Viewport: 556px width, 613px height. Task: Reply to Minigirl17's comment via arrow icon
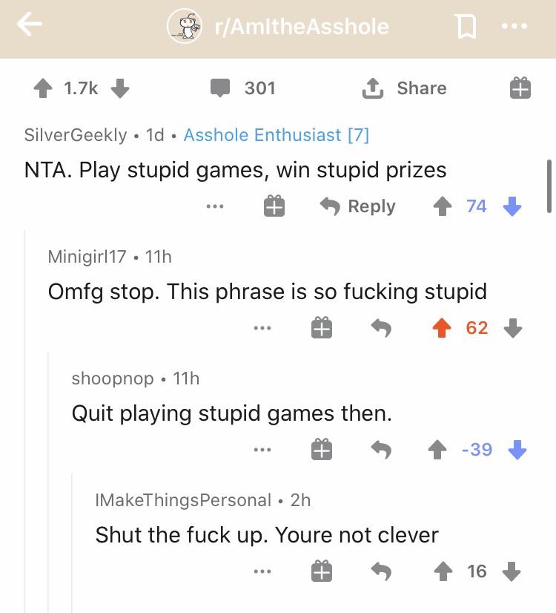click(x=382, y=328)
